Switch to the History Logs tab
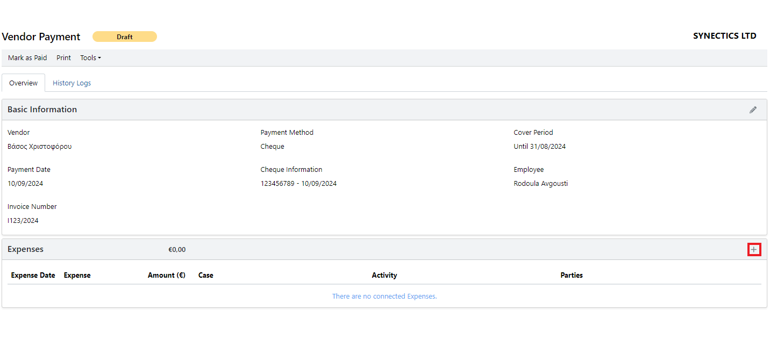This screenshot has height=340, width=770. [x=72, y=83]
